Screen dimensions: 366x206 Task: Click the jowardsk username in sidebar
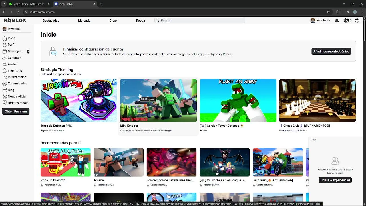[14, 29]
